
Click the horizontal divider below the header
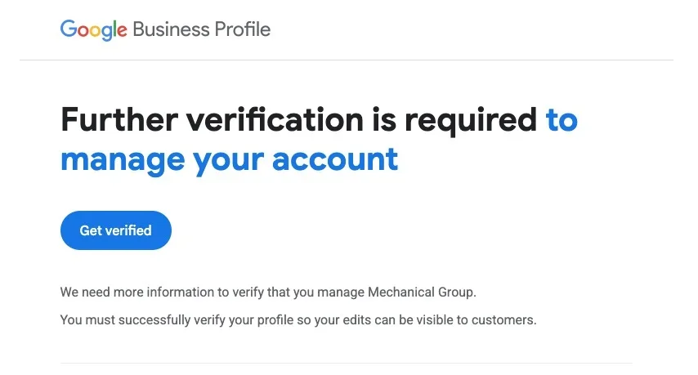pyautogui.click(x=347, y=60)
